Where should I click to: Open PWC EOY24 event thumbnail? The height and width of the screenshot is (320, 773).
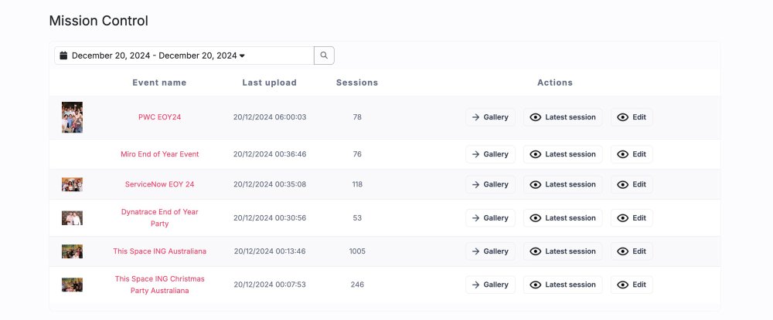click(72, 117)
